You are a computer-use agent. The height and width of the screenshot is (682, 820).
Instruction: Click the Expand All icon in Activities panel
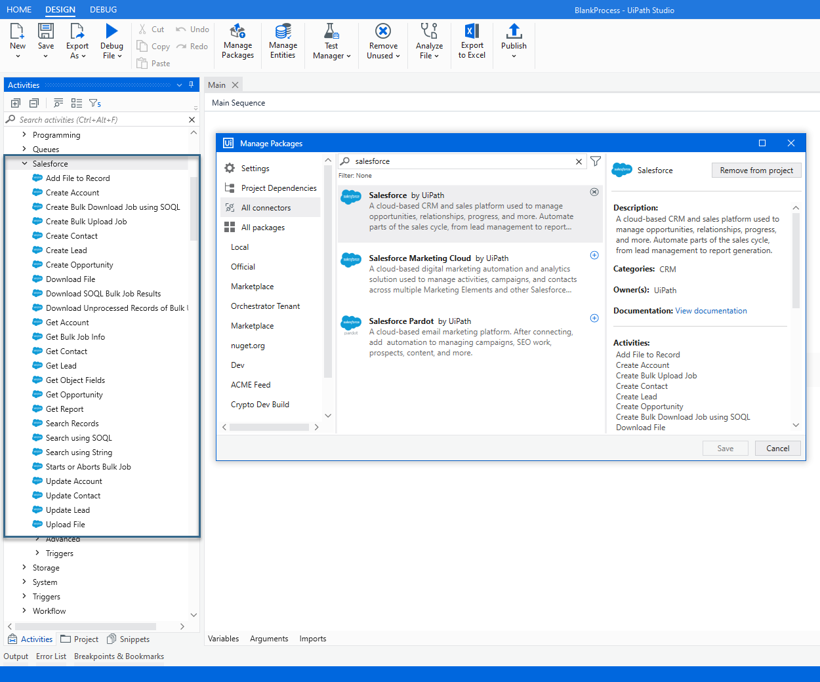tap(16, 103)
